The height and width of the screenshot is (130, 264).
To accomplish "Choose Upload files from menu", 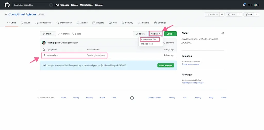I will (147, 44).
